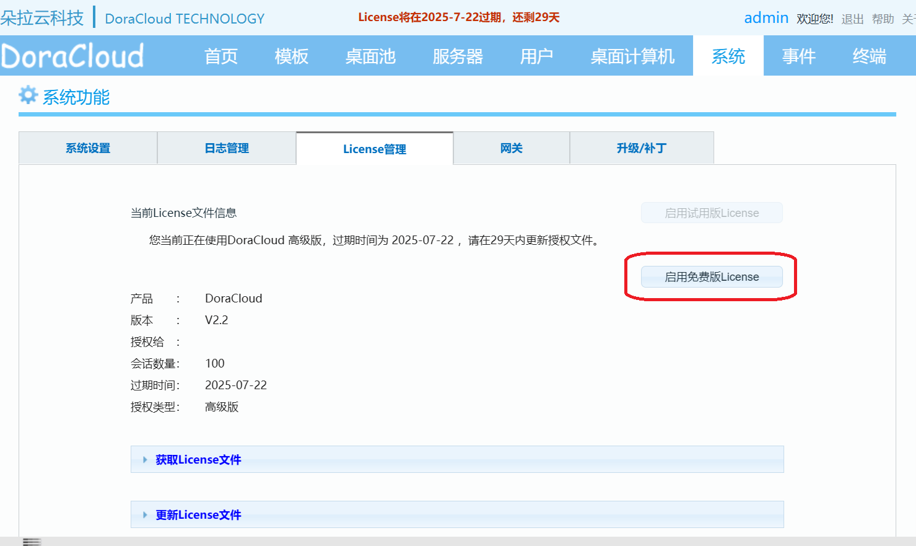Open the 桌面池 menu item
The width and height of the screenshot is (916, 546).
point(370,55)
